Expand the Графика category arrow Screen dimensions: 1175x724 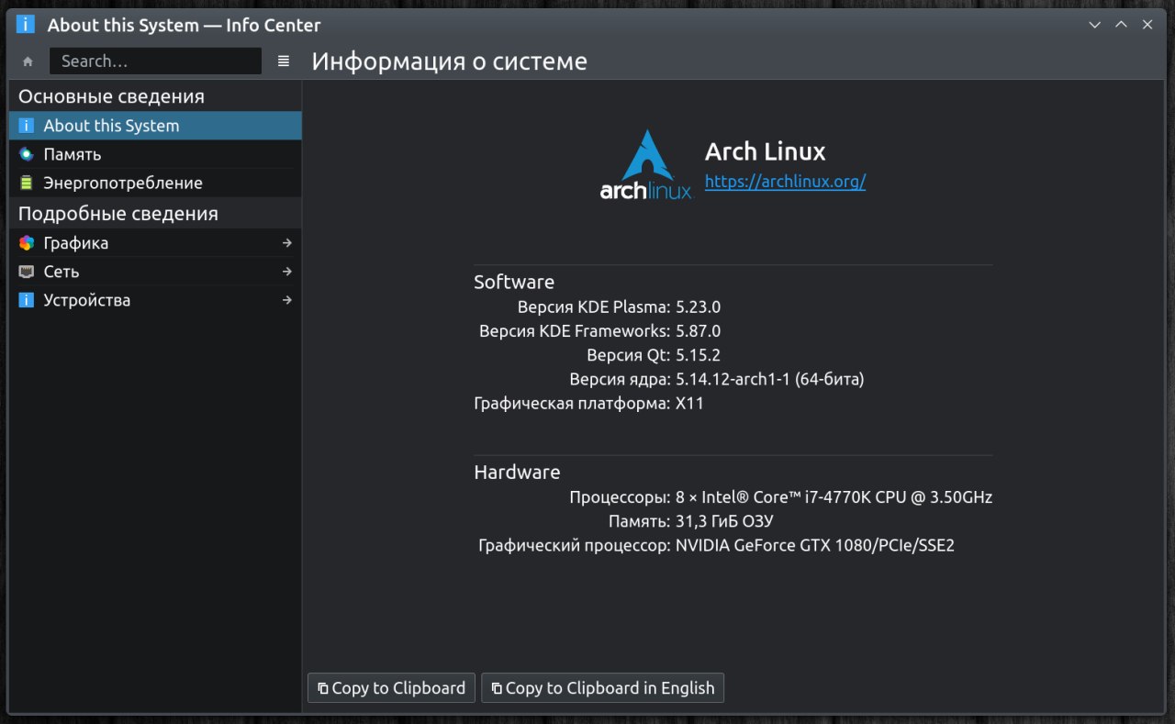point(287,243)
